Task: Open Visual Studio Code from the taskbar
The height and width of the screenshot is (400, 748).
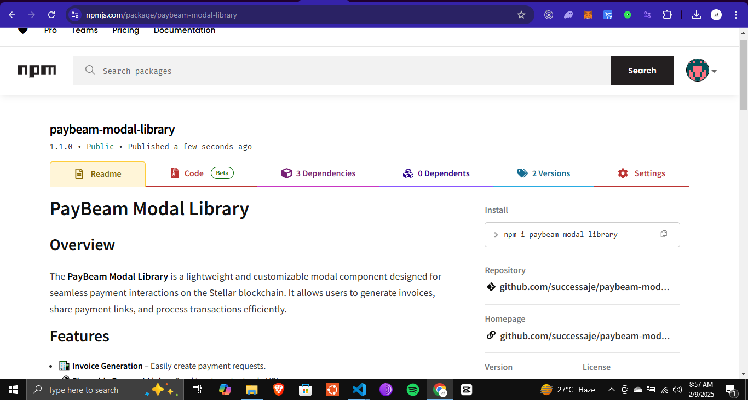Action: (x=359, y=390)
